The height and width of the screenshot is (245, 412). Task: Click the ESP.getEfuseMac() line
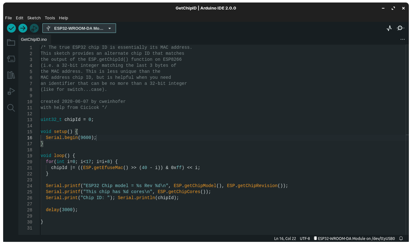pyautogui.click(x=126, y=168)
